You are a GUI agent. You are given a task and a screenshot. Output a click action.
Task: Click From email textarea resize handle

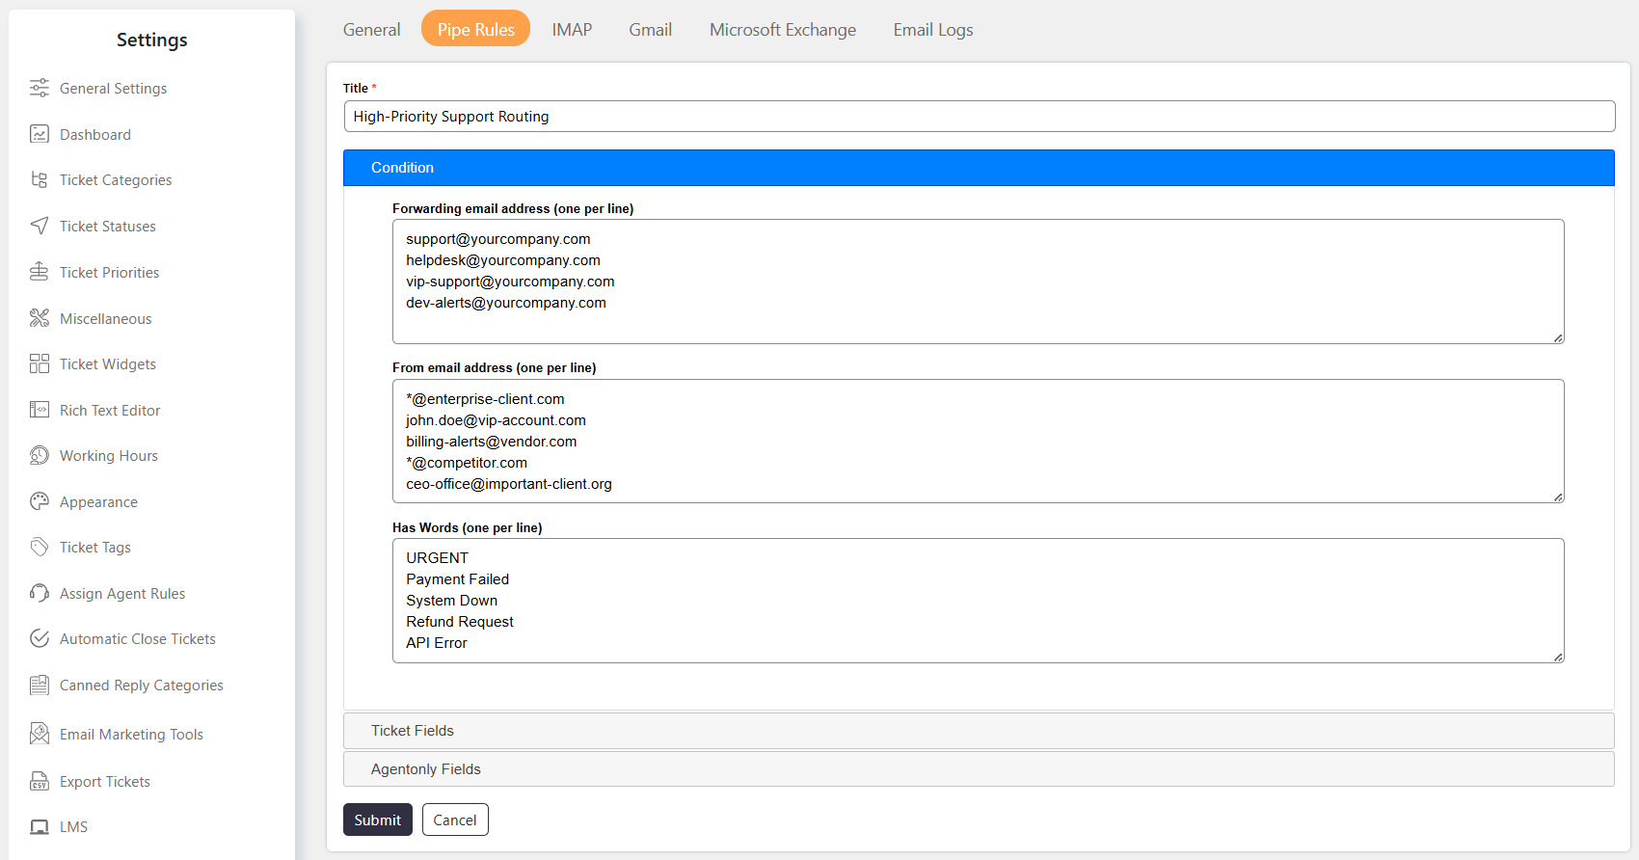click(x=1558, y=497)
